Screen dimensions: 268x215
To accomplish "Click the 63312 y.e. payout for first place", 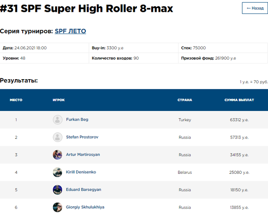I will click(x=239, y=120).
